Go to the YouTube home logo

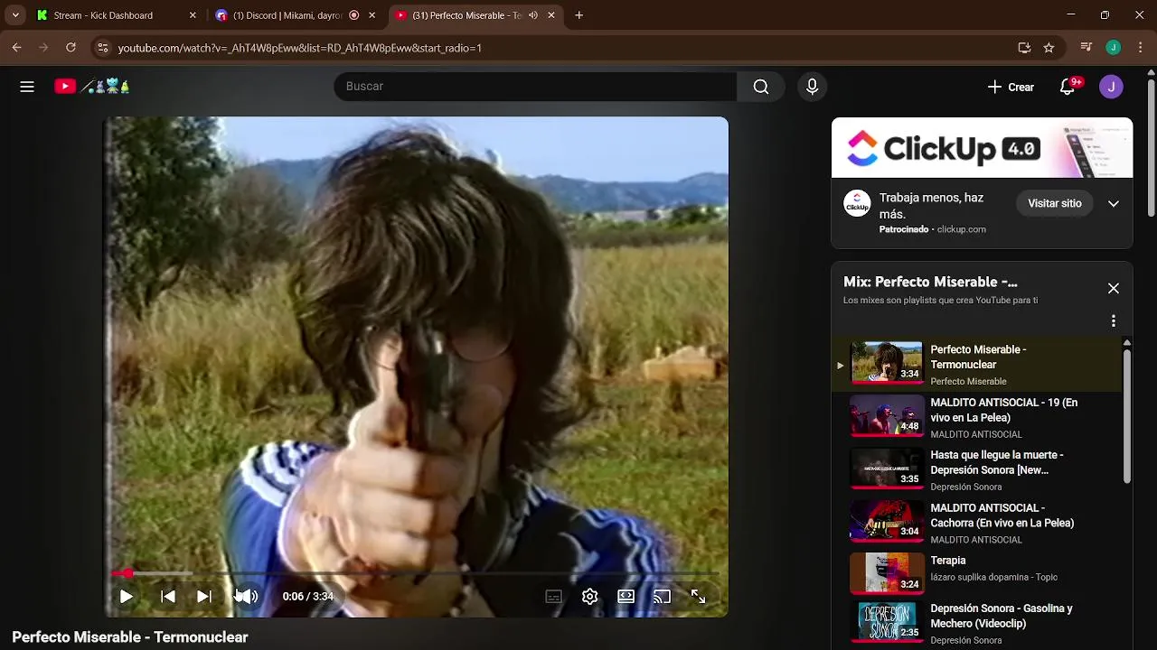tap(92, 87)
